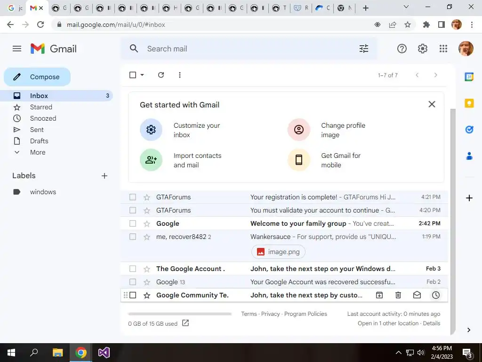Click Change profile image icon

299,130
